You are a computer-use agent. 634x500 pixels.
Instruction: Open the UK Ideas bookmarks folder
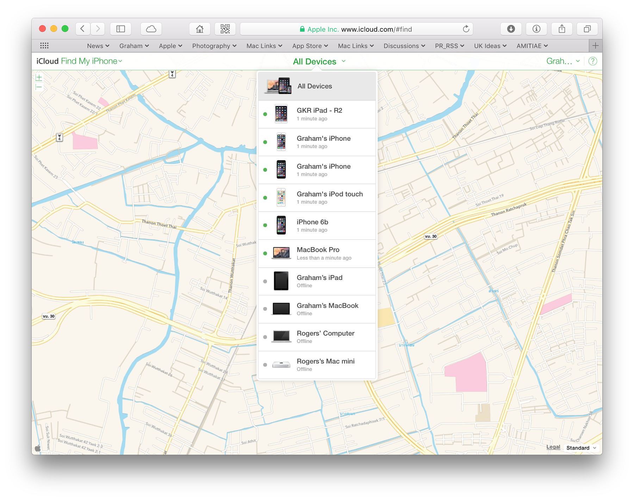click(x=490, y=46)
